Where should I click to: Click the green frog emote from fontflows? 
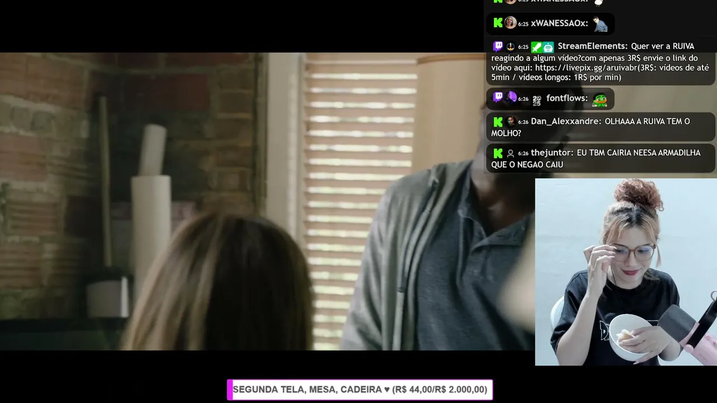600,99
